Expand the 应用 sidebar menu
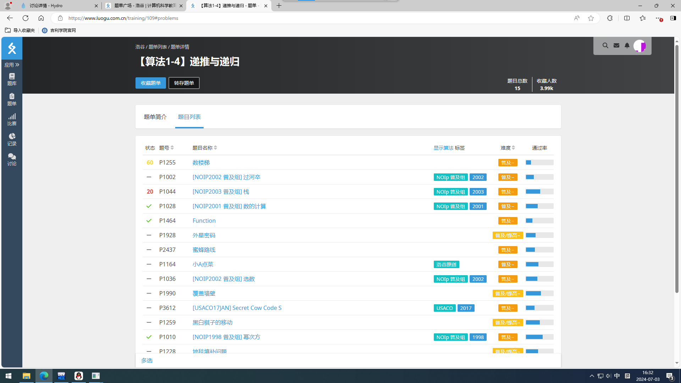The height and width of the screenshot is (383, 681). point(12,65)
